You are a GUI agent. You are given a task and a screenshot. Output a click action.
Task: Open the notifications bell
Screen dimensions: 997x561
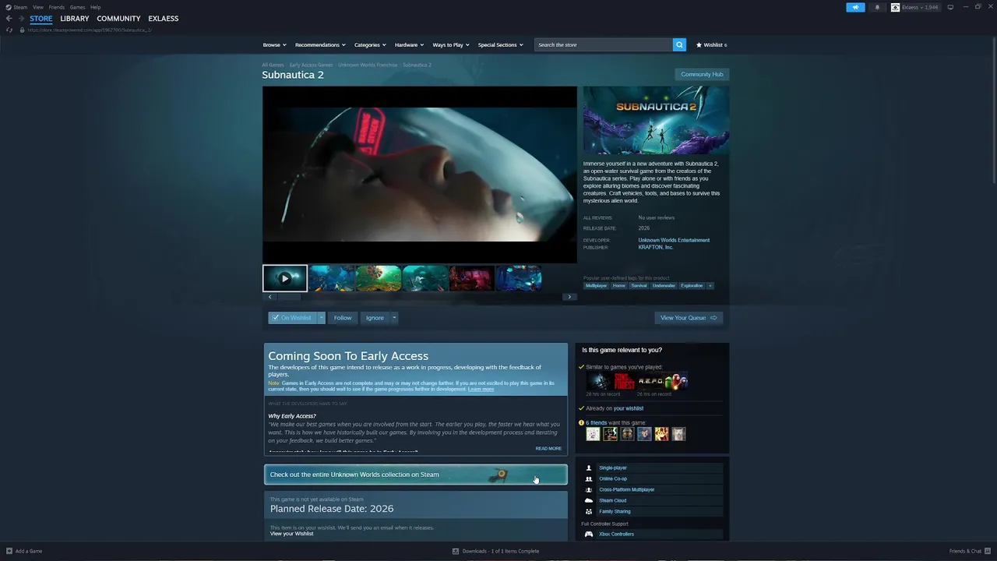point(877,7)
